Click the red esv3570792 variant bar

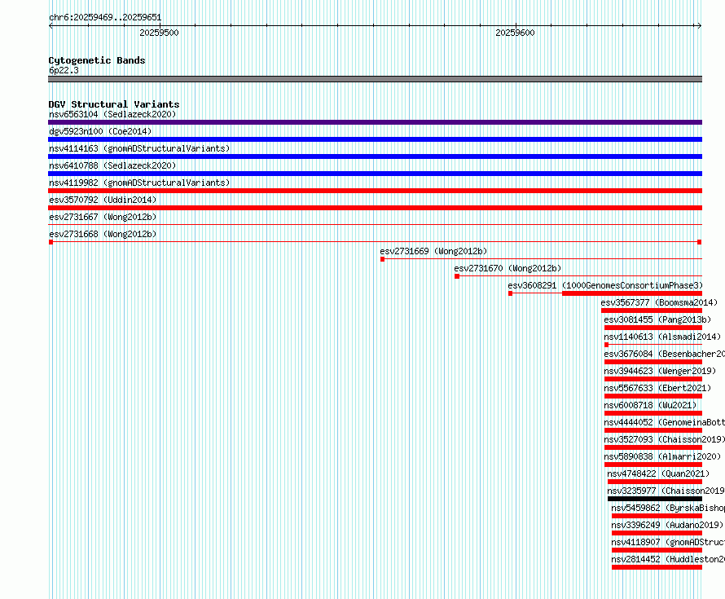[375, 208]
